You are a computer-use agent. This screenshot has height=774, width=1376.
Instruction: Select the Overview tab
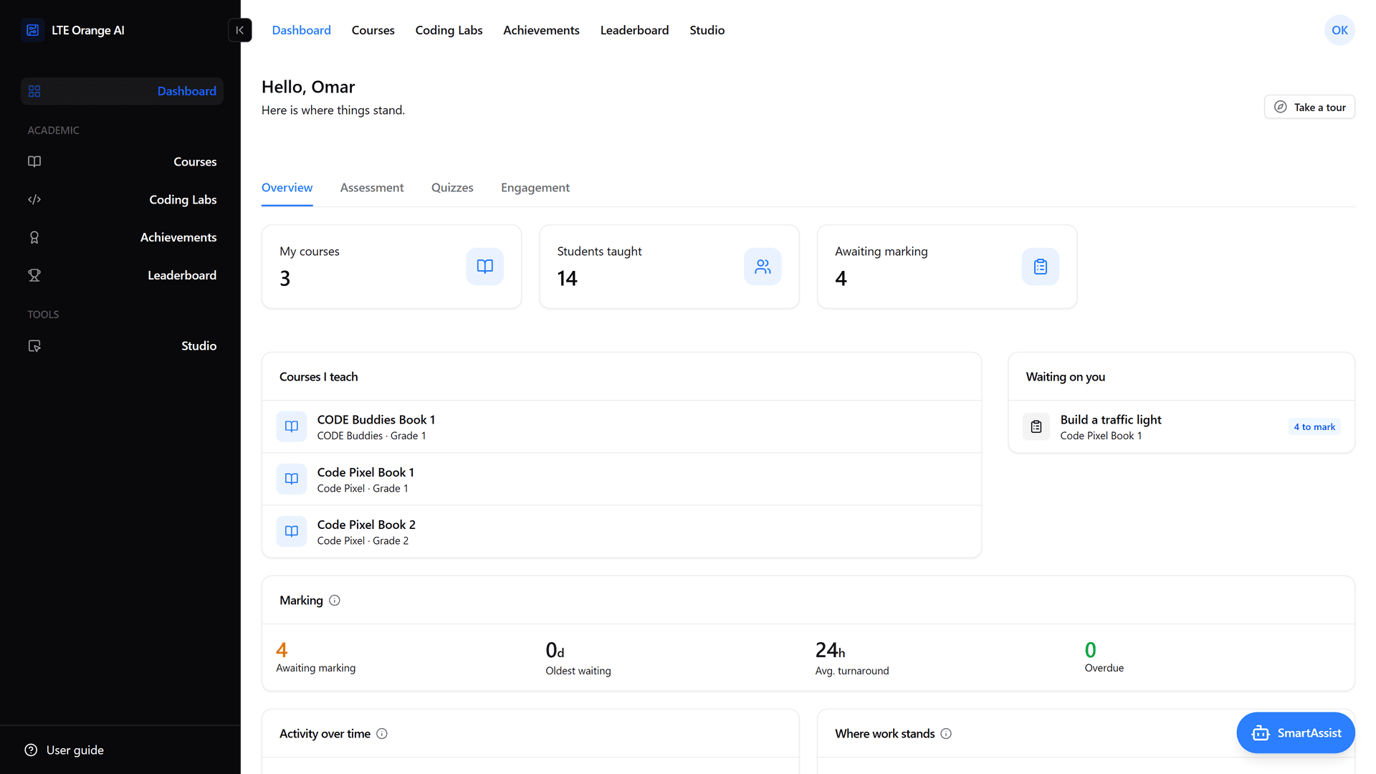coord(287,188)
